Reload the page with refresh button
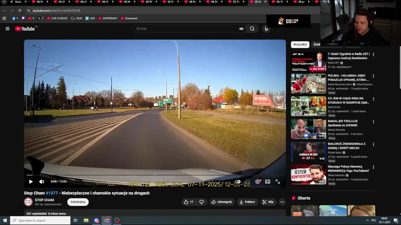This screenshot has width=401, height=225. pyautogui.click(x=19, y=11)
